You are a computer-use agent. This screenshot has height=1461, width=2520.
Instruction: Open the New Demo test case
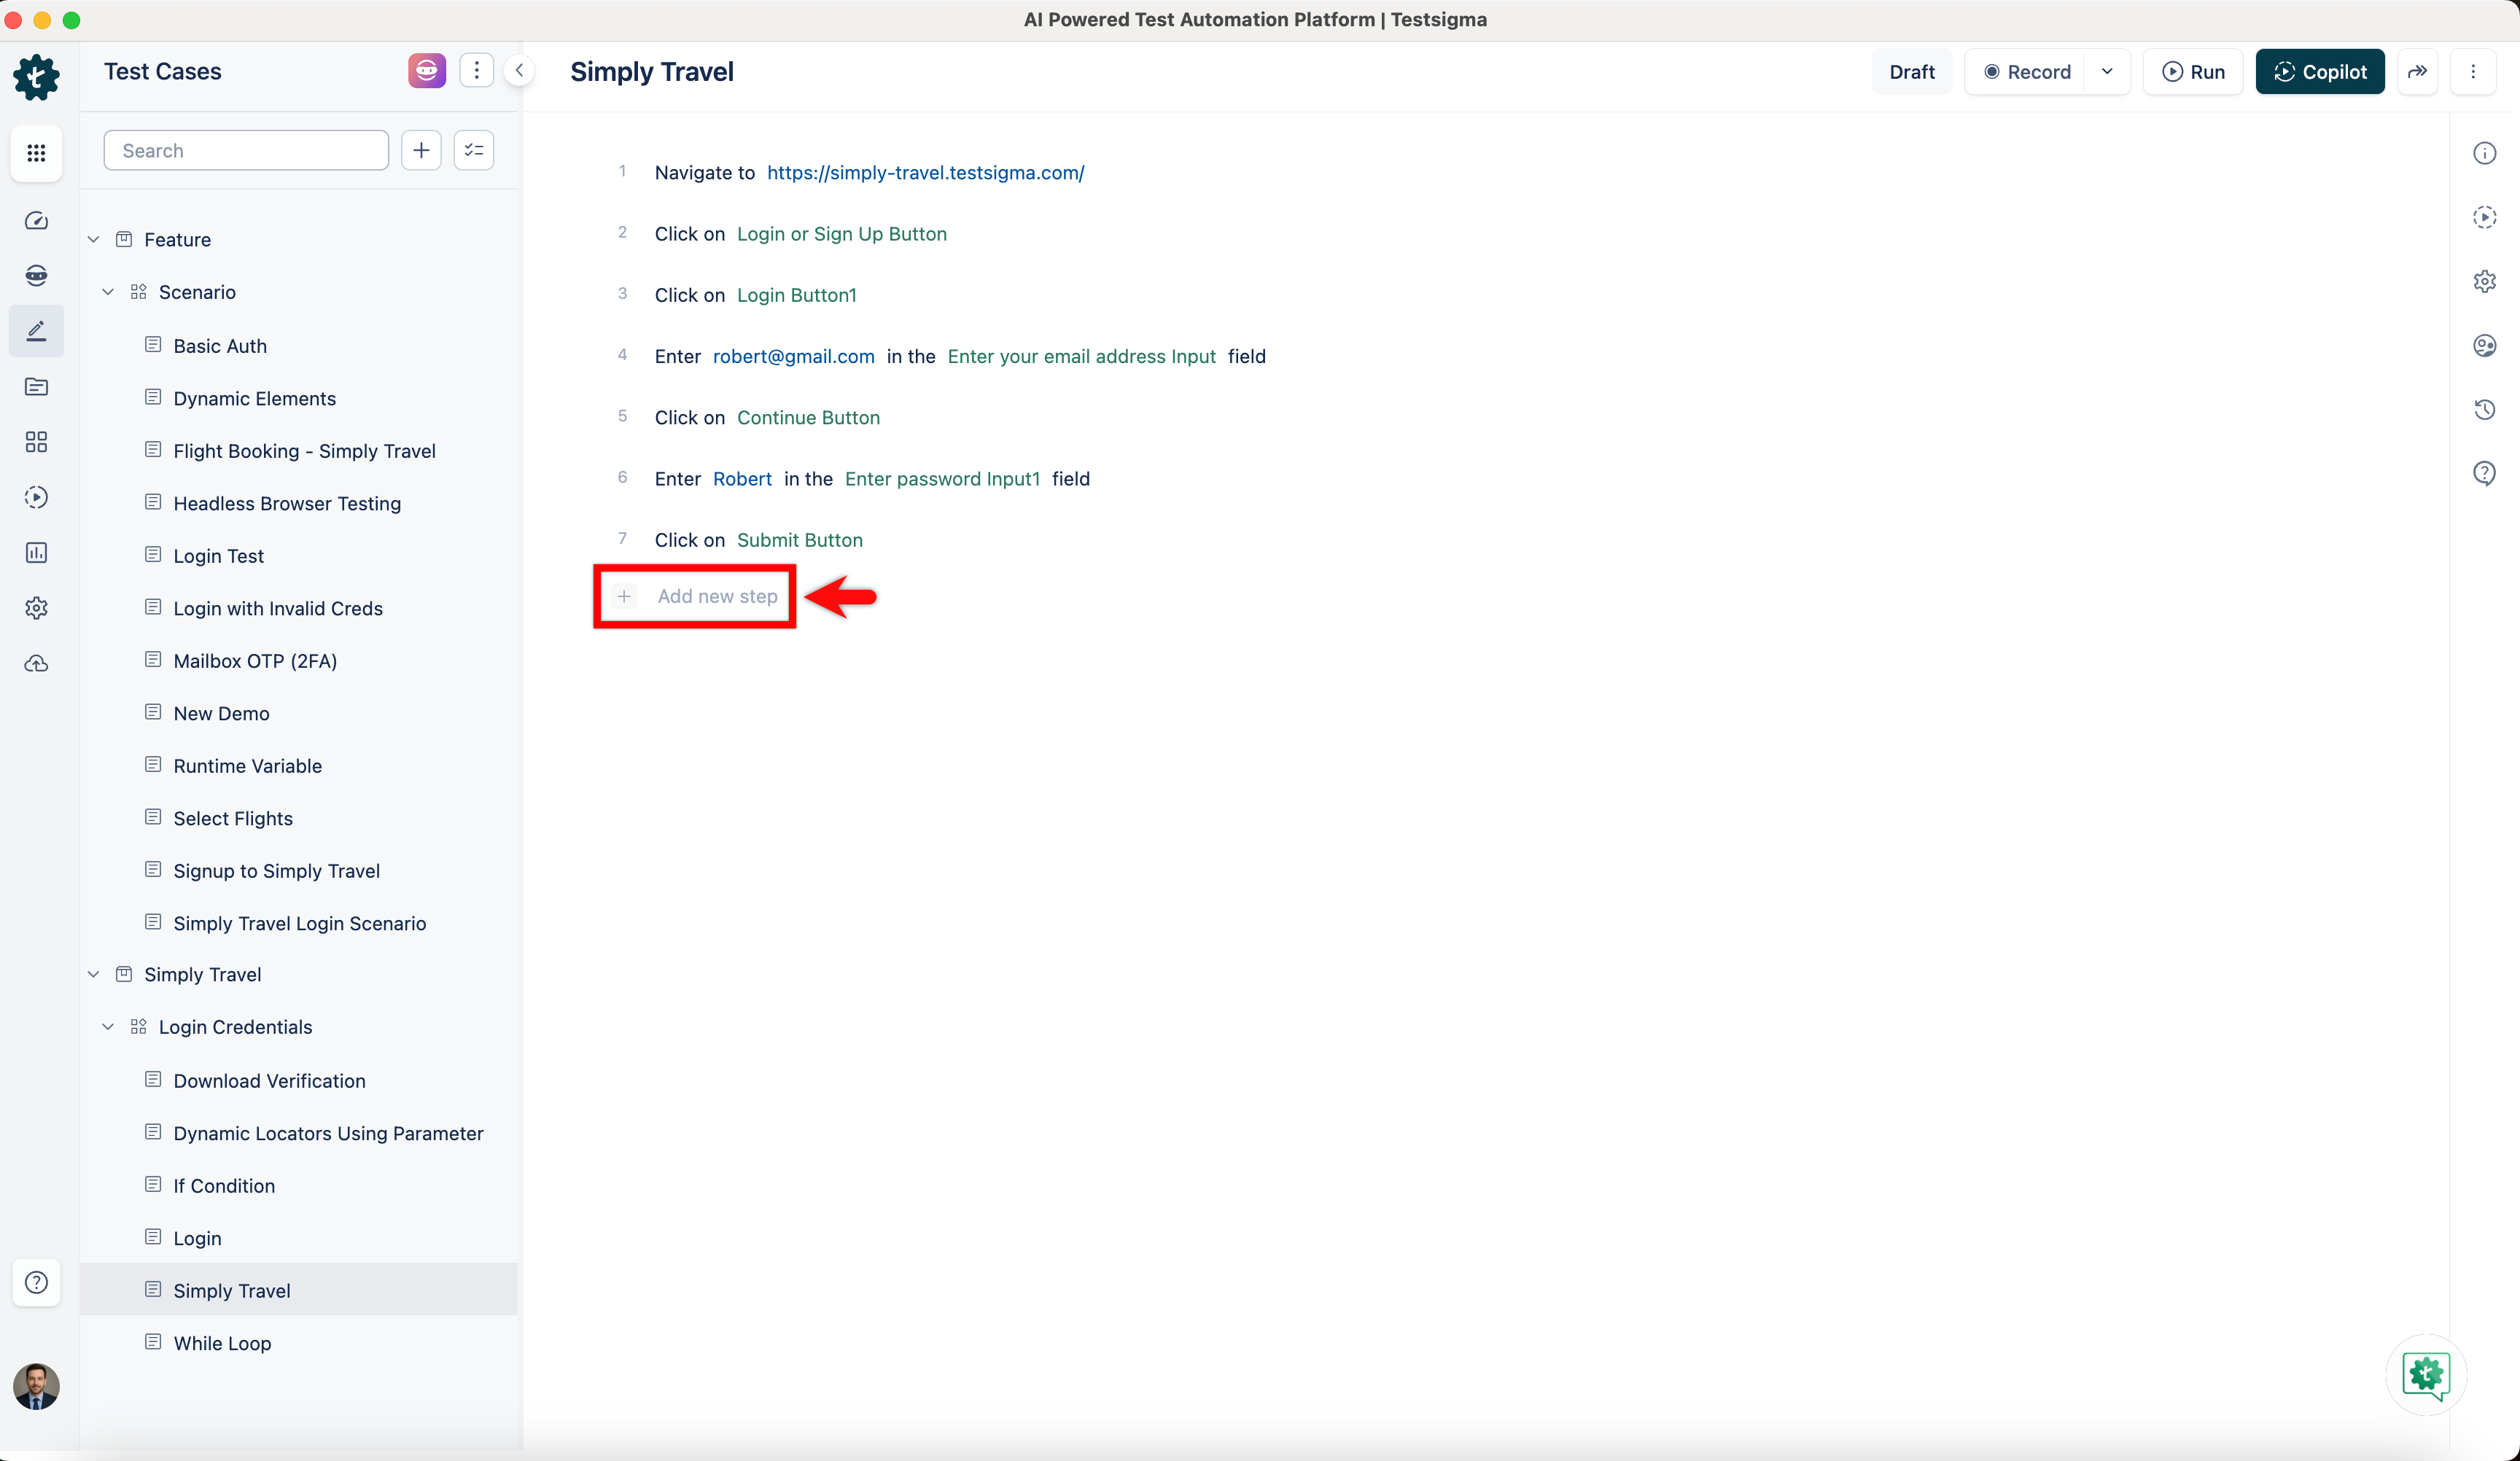coord(221,713)
